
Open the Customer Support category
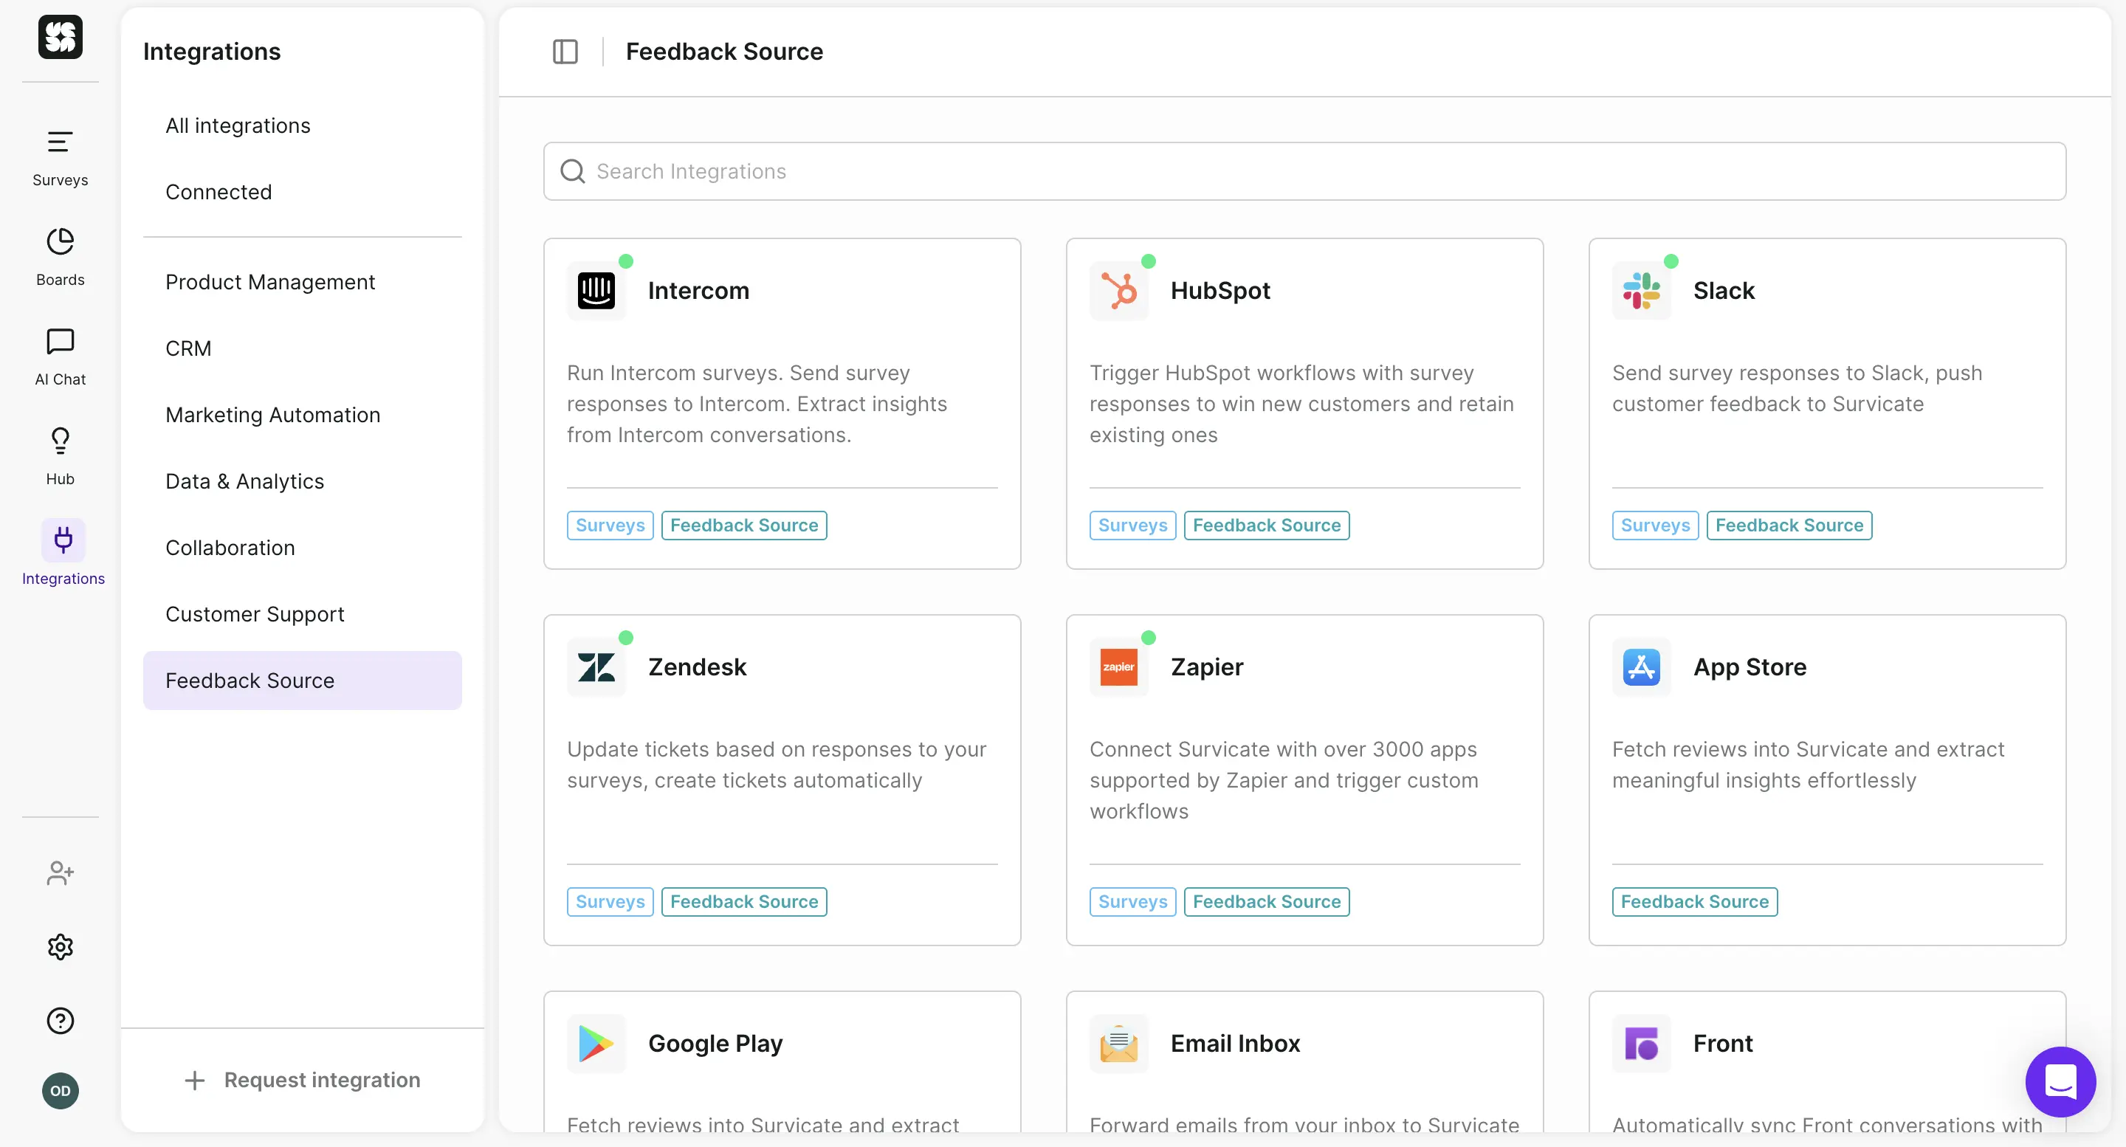pyautogui.click(x=255, y=613)
